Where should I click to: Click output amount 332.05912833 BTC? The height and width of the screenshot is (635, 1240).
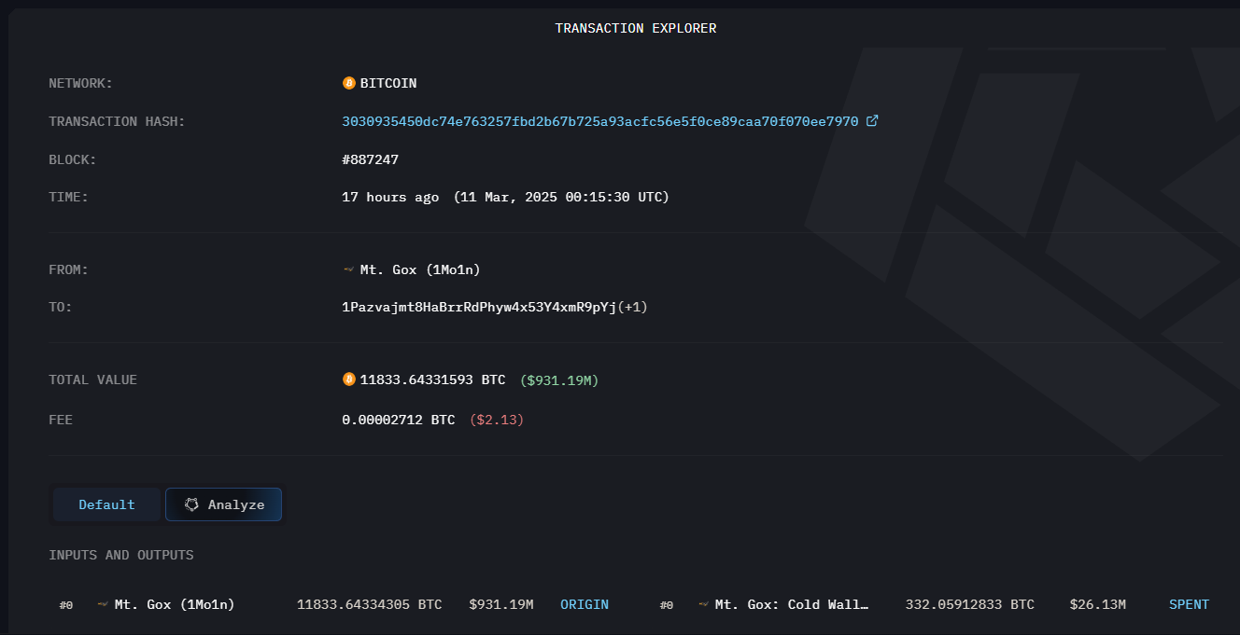point(970,604)
